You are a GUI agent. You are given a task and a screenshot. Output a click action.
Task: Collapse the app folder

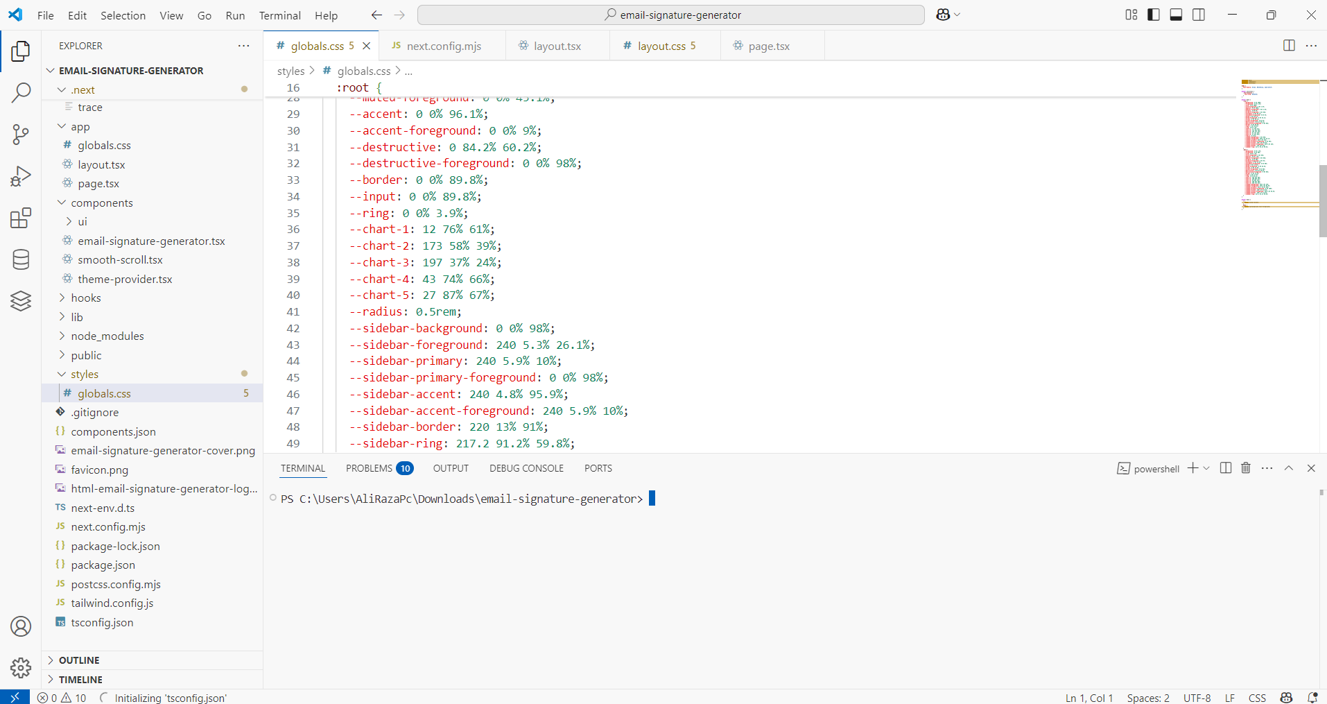pyautogui.click(x=62, y=126)
